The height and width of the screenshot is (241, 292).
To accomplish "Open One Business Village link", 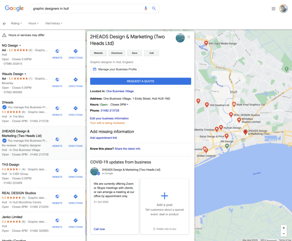I will (x=120, y=91).
